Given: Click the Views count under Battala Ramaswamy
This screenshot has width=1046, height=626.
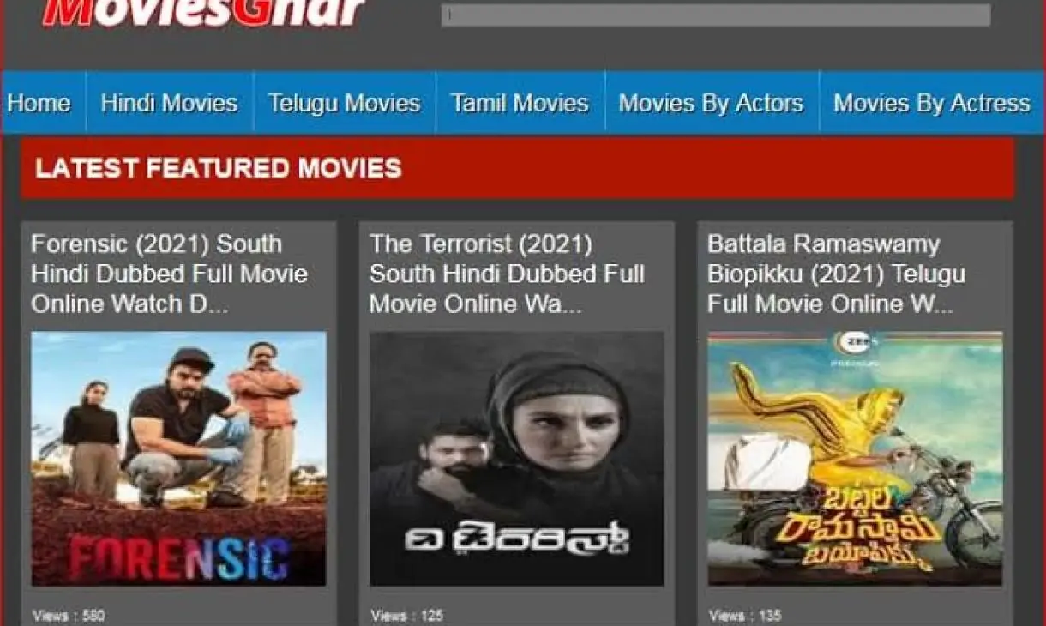Looking at the screenshot, I should click(x=744, y=615).
